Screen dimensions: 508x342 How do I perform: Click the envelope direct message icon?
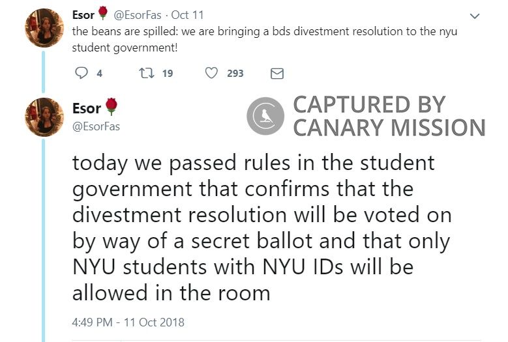(276, 74)
